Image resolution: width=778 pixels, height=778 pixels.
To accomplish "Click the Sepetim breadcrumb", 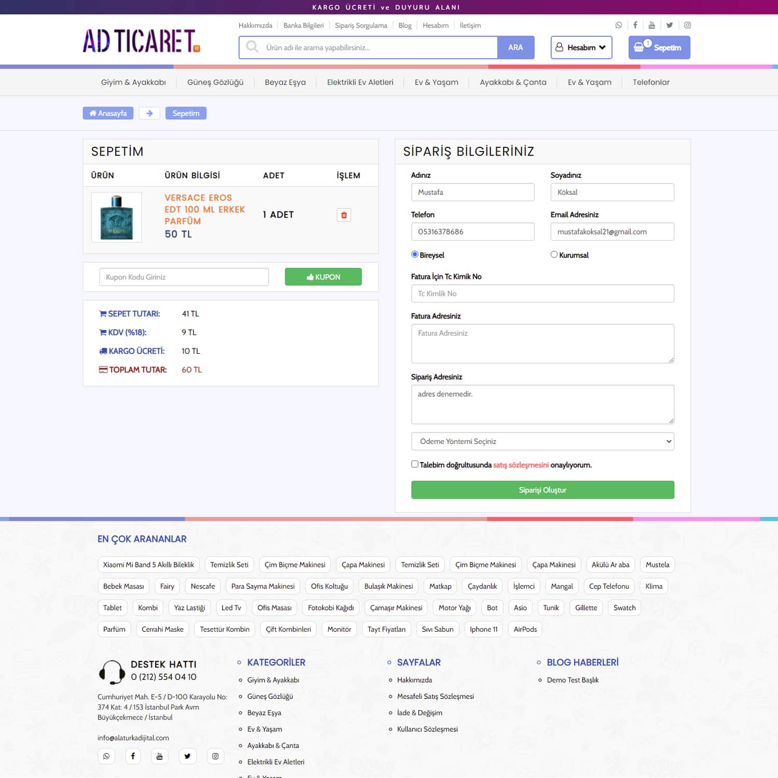I will coord(186,113).
